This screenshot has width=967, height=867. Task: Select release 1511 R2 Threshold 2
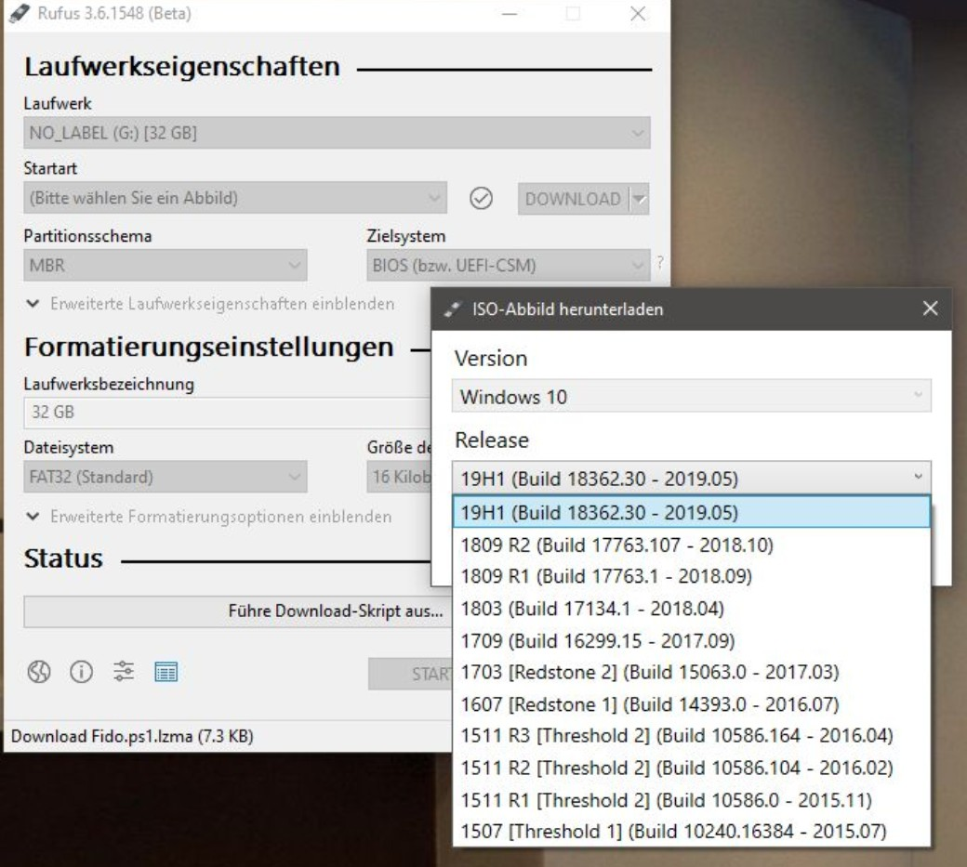[x=692, y=768]
